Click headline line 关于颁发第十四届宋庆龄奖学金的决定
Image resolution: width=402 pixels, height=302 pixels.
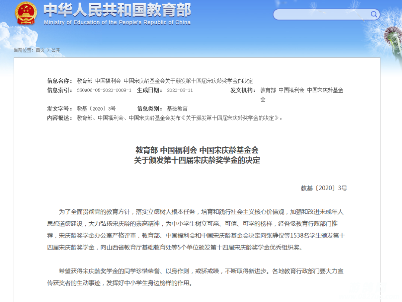[197, 160]
